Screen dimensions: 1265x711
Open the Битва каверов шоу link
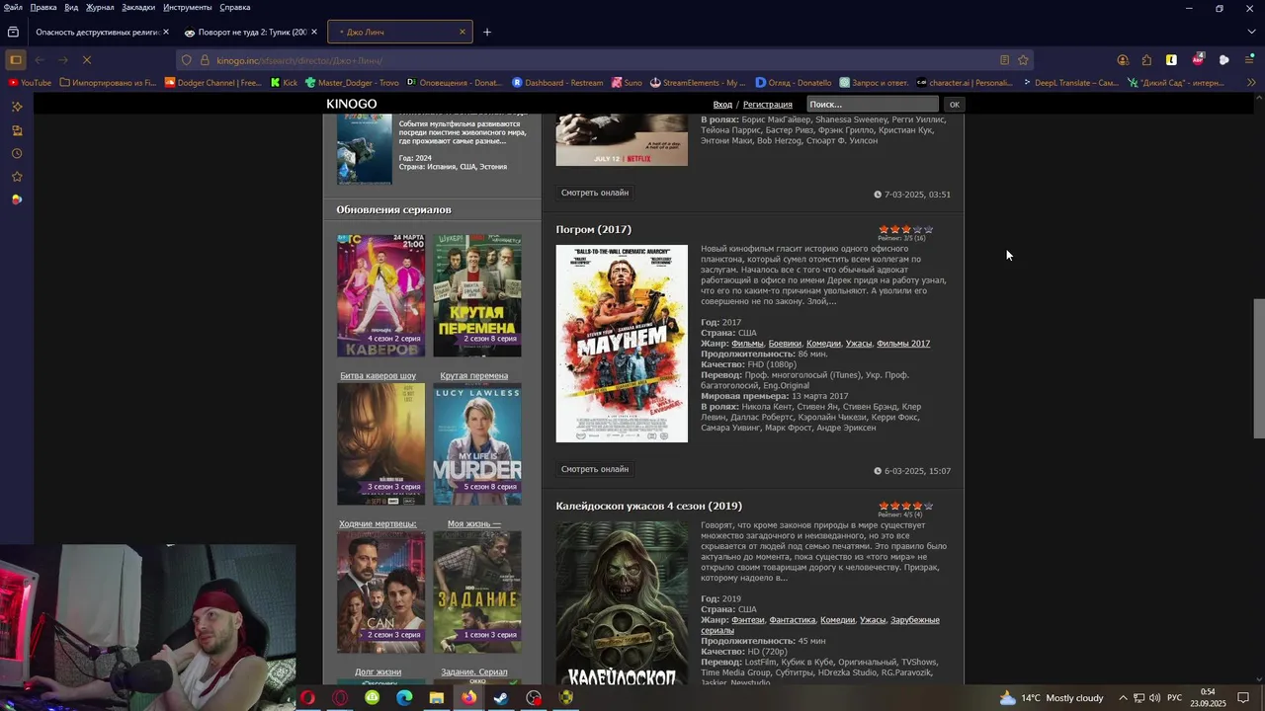click(x=378, y=375)
